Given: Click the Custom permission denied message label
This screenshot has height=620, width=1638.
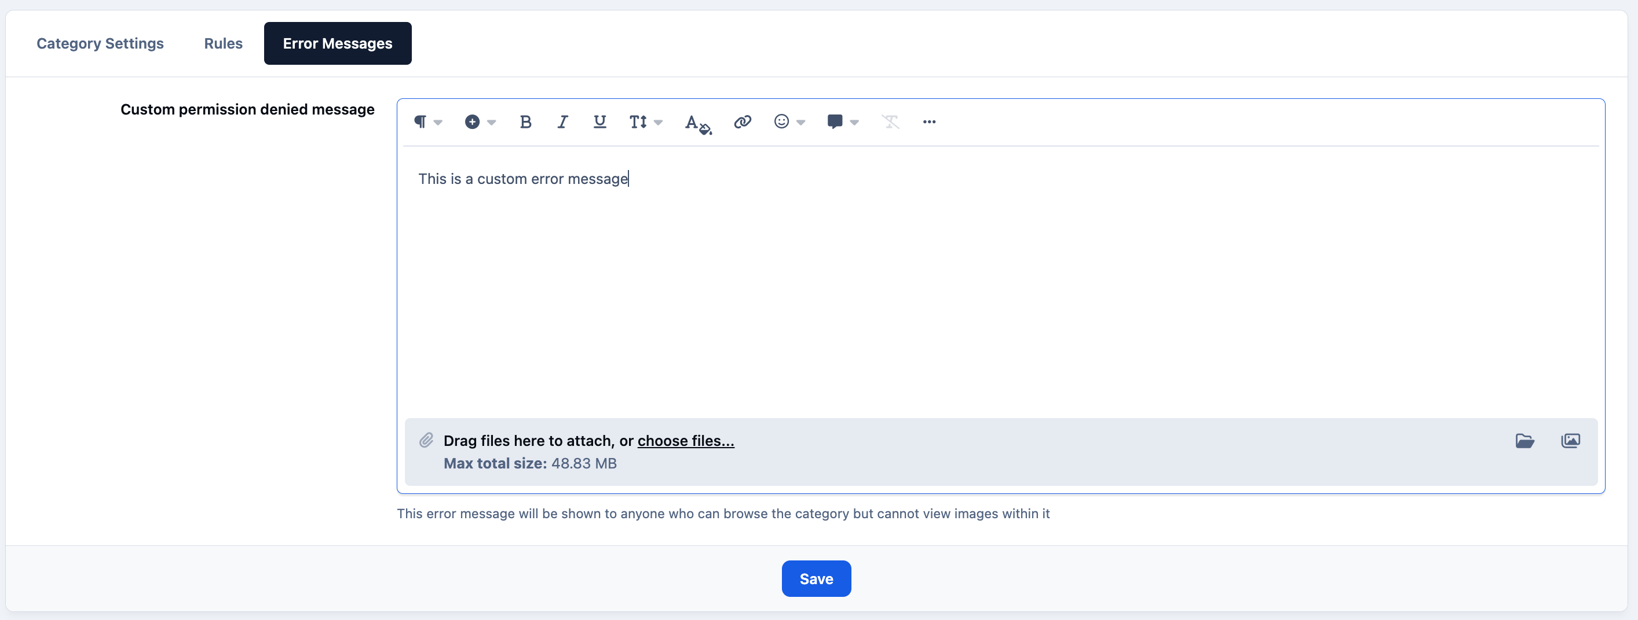Looking at the screenshot, I should [247, 109].
